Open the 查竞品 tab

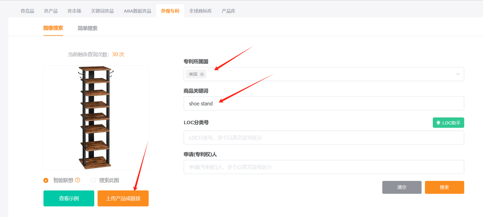point(27,11)
